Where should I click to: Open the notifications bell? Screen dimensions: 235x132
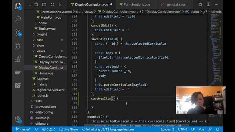[x=217, y=129]
